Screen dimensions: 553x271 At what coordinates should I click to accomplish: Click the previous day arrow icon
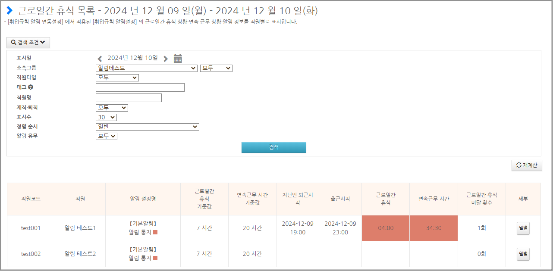[x=100, y=59]
